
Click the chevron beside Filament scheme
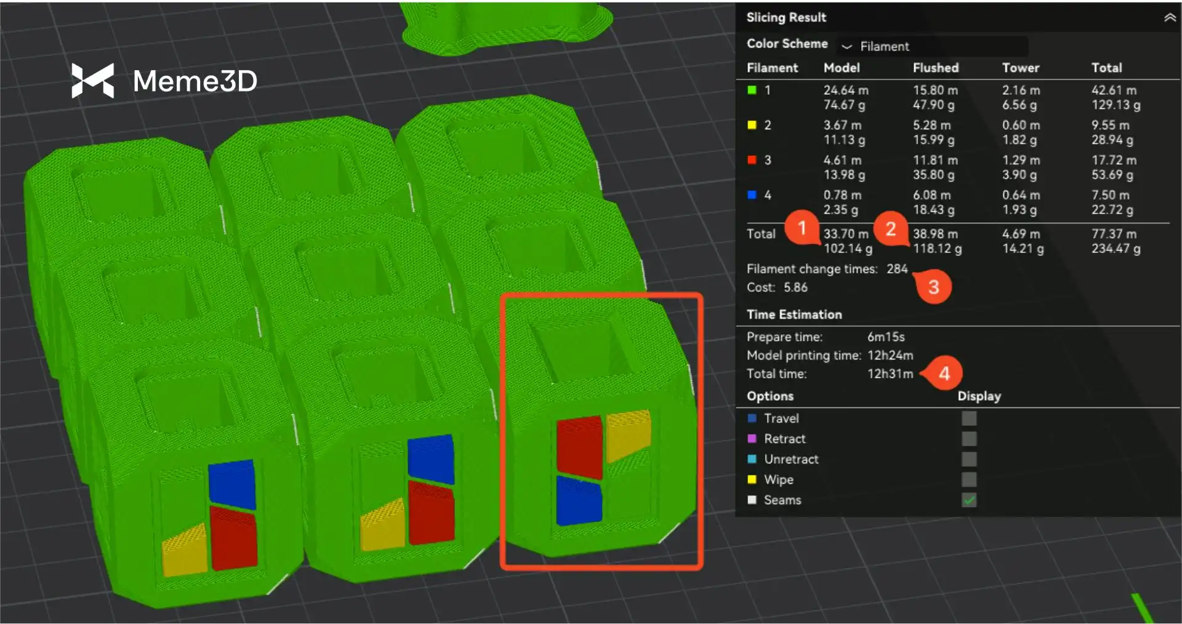click(846, 46)
